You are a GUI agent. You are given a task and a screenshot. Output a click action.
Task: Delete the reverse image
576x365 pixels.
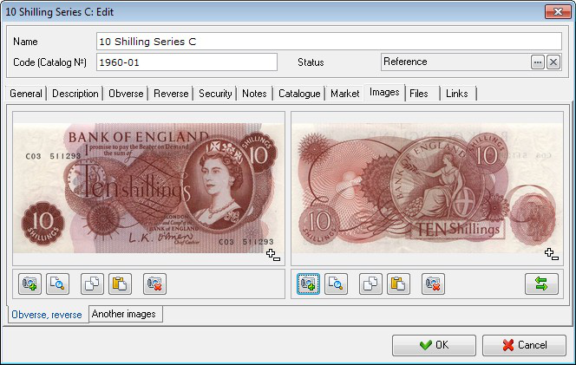coord(433,284)
